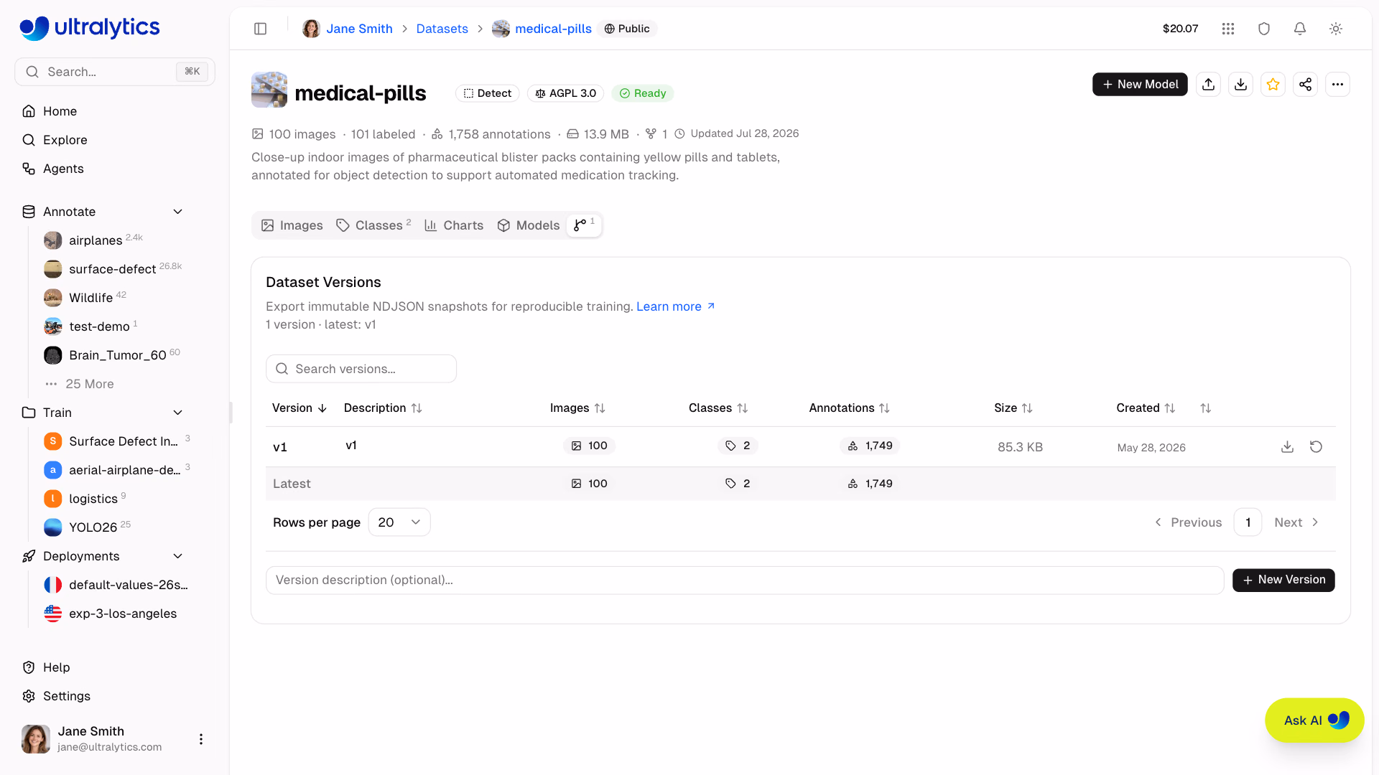
Task: Open Datasets breadcrumb link
Action: click(x=442, y=29)
